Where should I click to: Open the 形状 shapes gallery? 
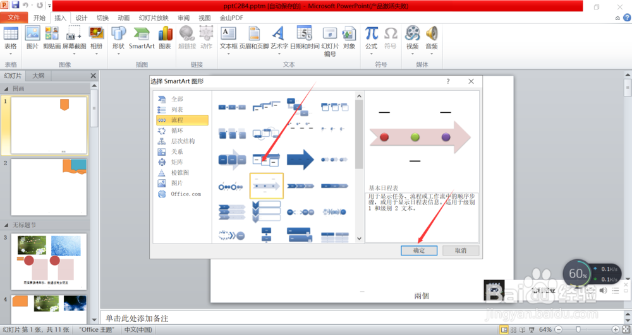click(118, 39)
